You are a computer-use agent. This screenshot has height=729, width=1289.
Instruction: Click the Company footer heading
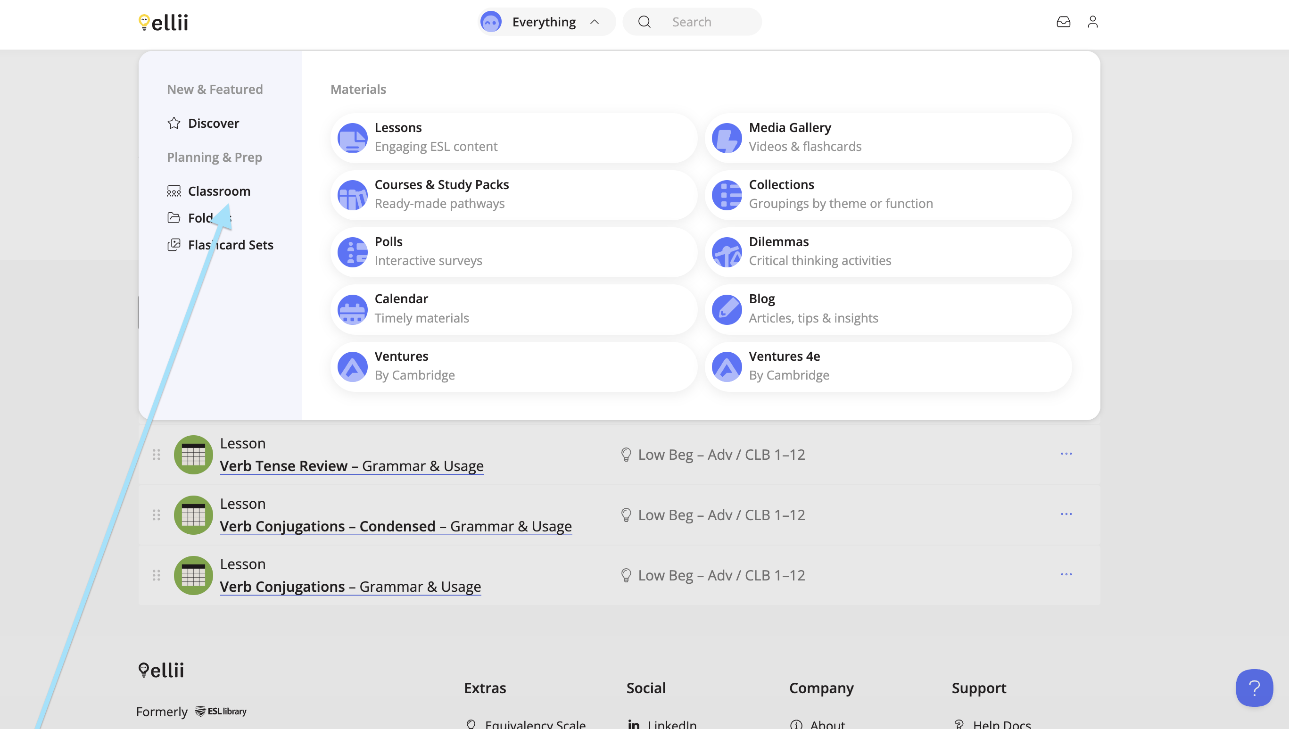click(821, 688)
